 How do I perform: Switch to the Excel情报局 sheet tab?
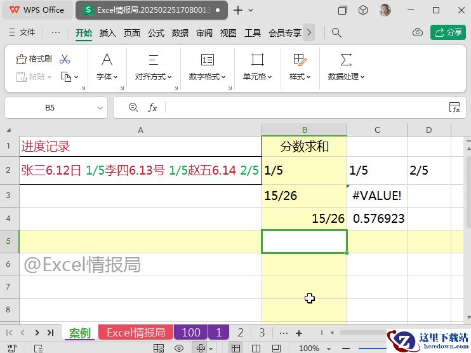[135, 333]
